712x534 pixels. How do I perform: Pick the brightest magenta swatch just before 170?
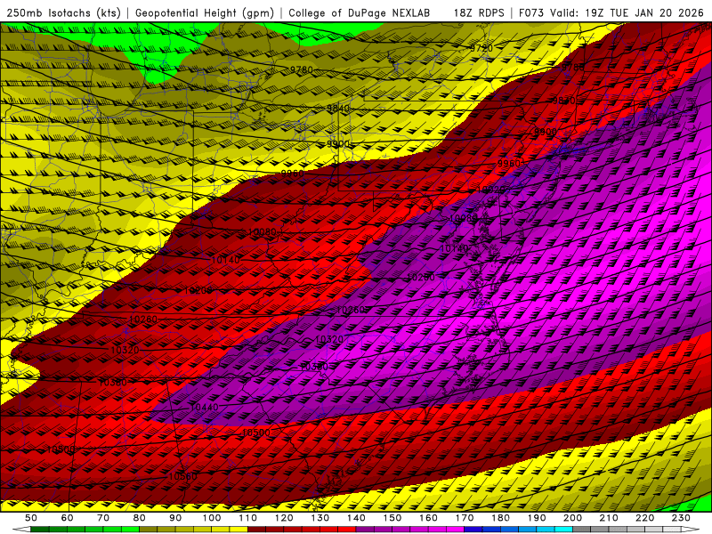point(456,530)
